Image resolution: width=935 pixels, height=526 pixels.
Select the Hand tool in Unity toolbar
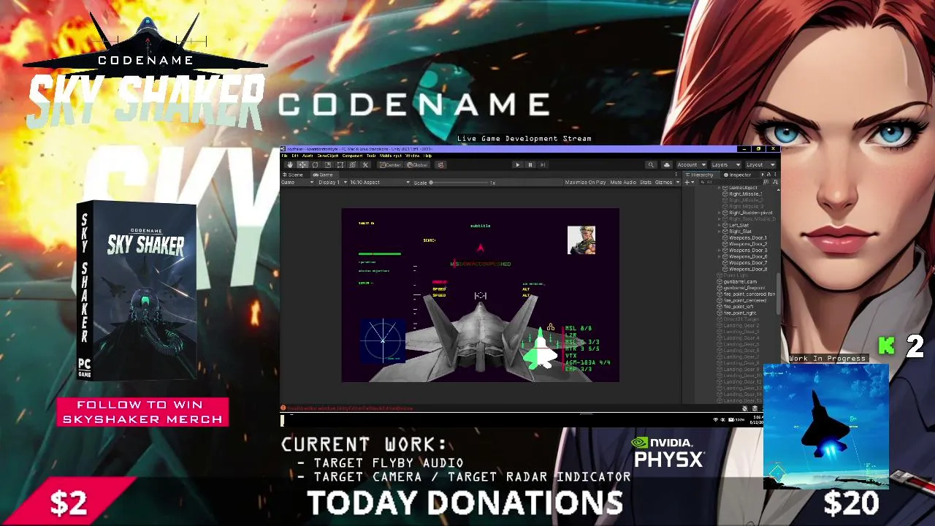coord(290,164)
